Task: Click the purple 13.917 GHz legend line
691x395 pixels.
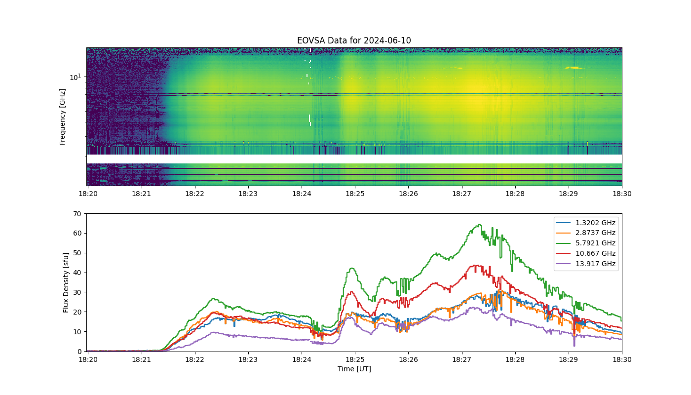Action: 563,264
